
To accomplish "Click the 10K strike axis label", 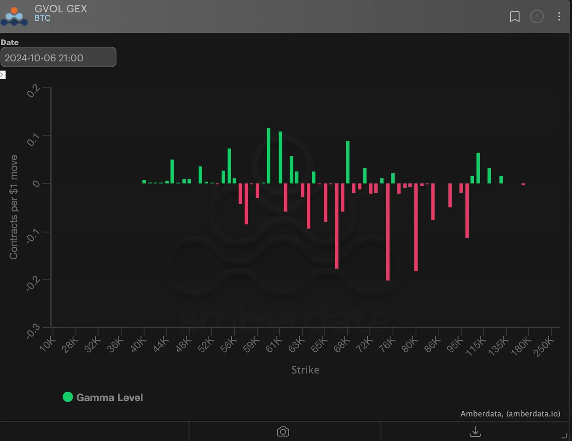I will point(47,344).
